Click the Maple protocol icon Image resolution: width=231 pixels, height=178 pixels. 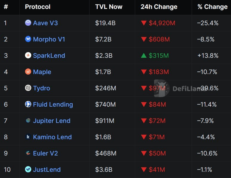[28, 72]
